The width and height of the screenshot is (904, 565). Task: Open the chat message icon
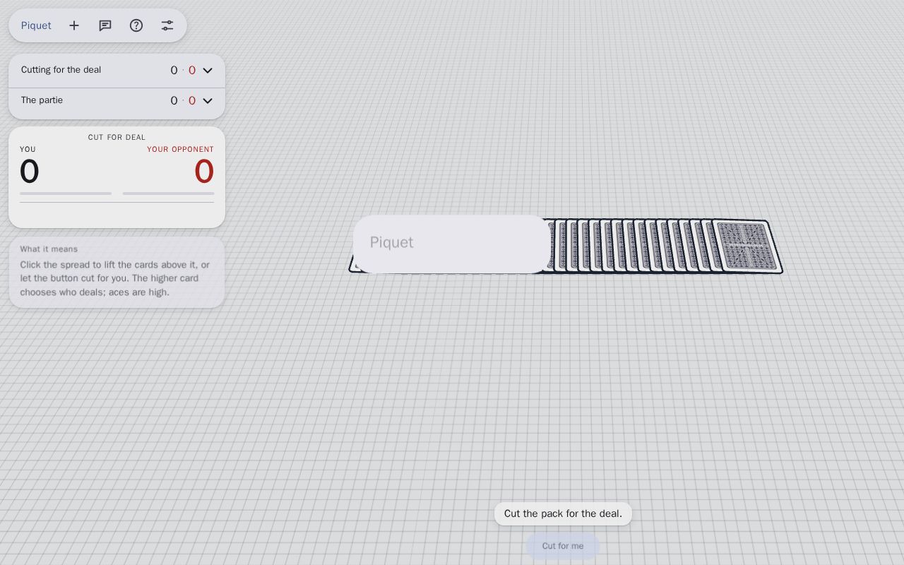point(105,25)
